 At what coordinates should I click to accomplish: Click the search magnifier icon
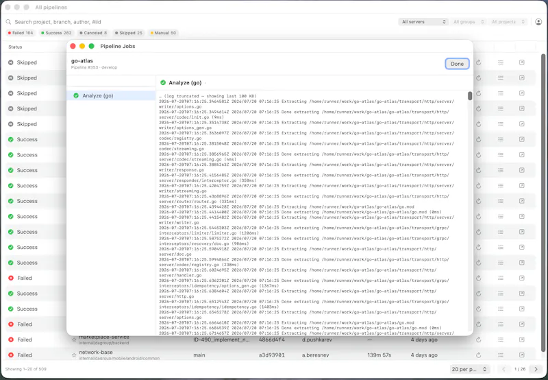8,22
